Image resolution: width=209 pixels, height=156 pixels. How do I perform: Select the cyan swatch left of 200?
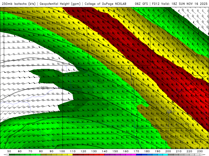tap(166, 155)
